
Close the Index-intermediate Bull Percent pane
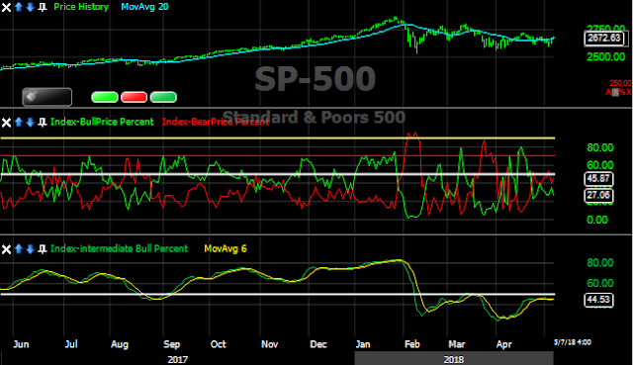point(6,249)
